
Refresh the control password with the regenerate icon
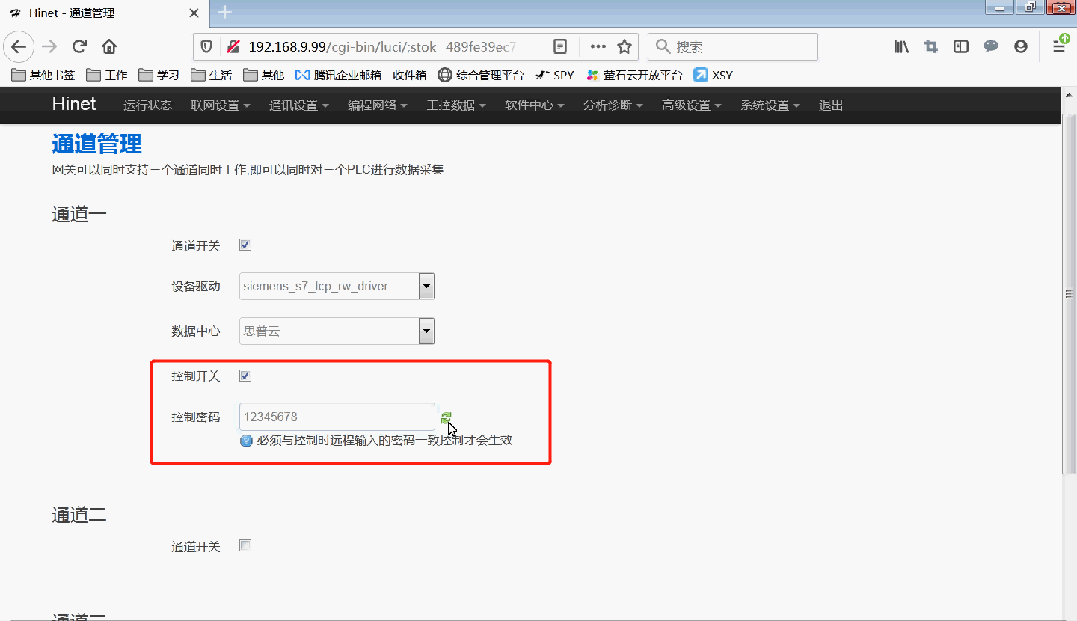point(446,417)
